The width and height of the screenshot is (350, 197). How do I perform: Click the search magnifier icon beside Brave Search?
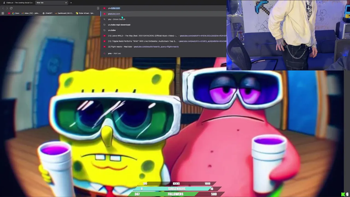104,19
